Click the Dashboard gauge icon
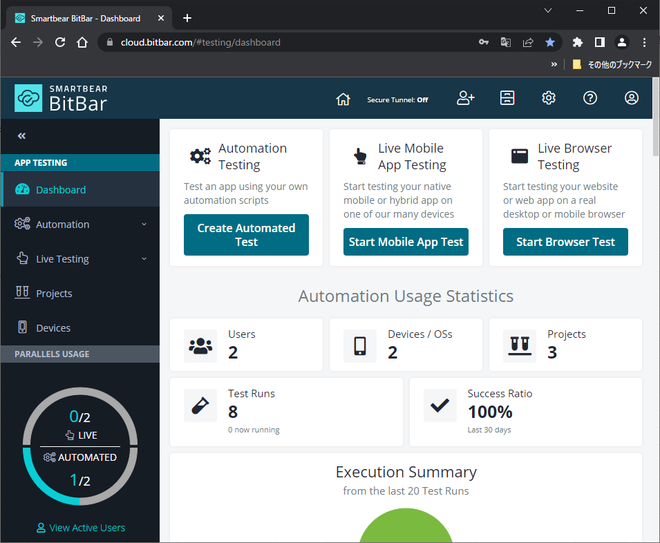Screen dimensions: 660x543 tap(22, 189)
